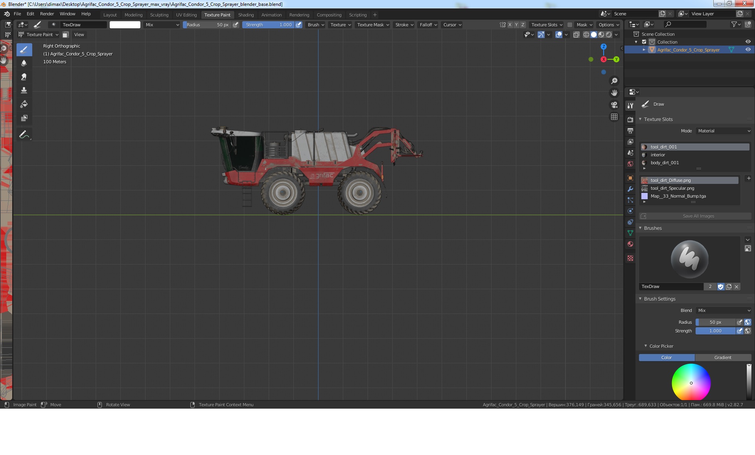Image resolution: width=755 pixels, height=455 pixels.
Task: Open the Modifiers wrench properties tab
Action: click(630, 189)
